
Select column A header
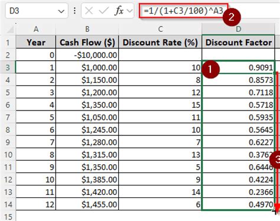tap(35, 29)
